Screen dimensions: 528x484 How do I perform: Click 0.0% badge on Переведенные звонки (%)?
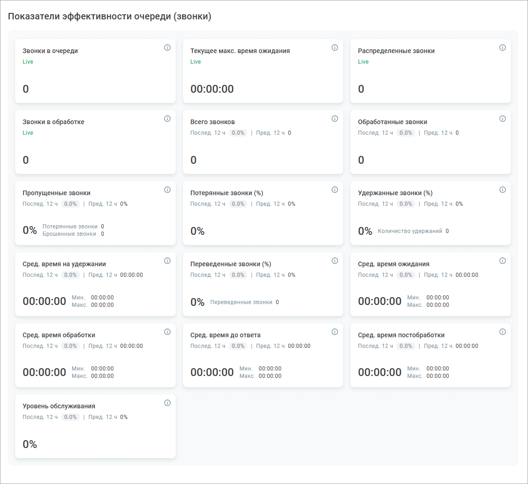click(238, 275)
